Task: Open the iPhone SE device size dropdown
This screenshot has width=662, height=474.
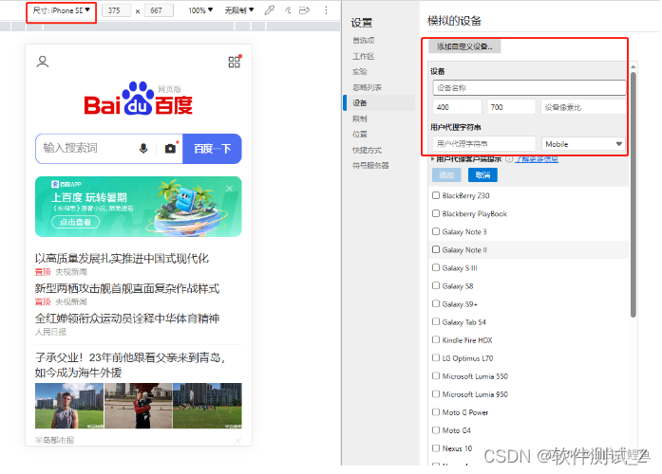Action: [61, 10]
